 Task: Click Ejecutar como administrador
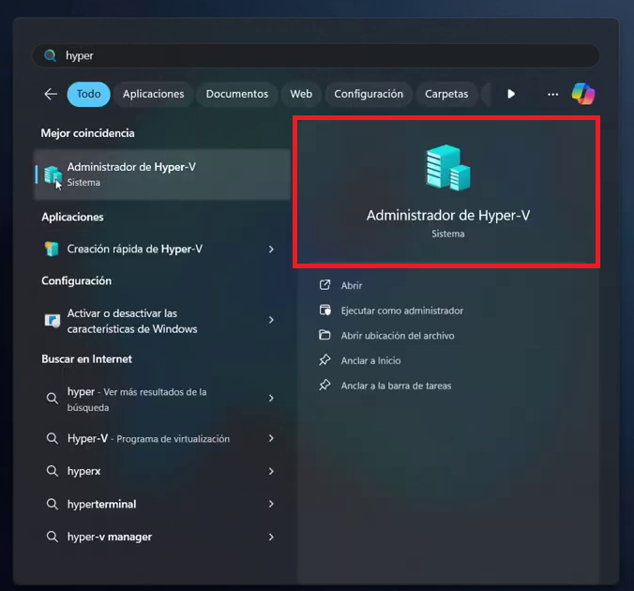(402, 311)
